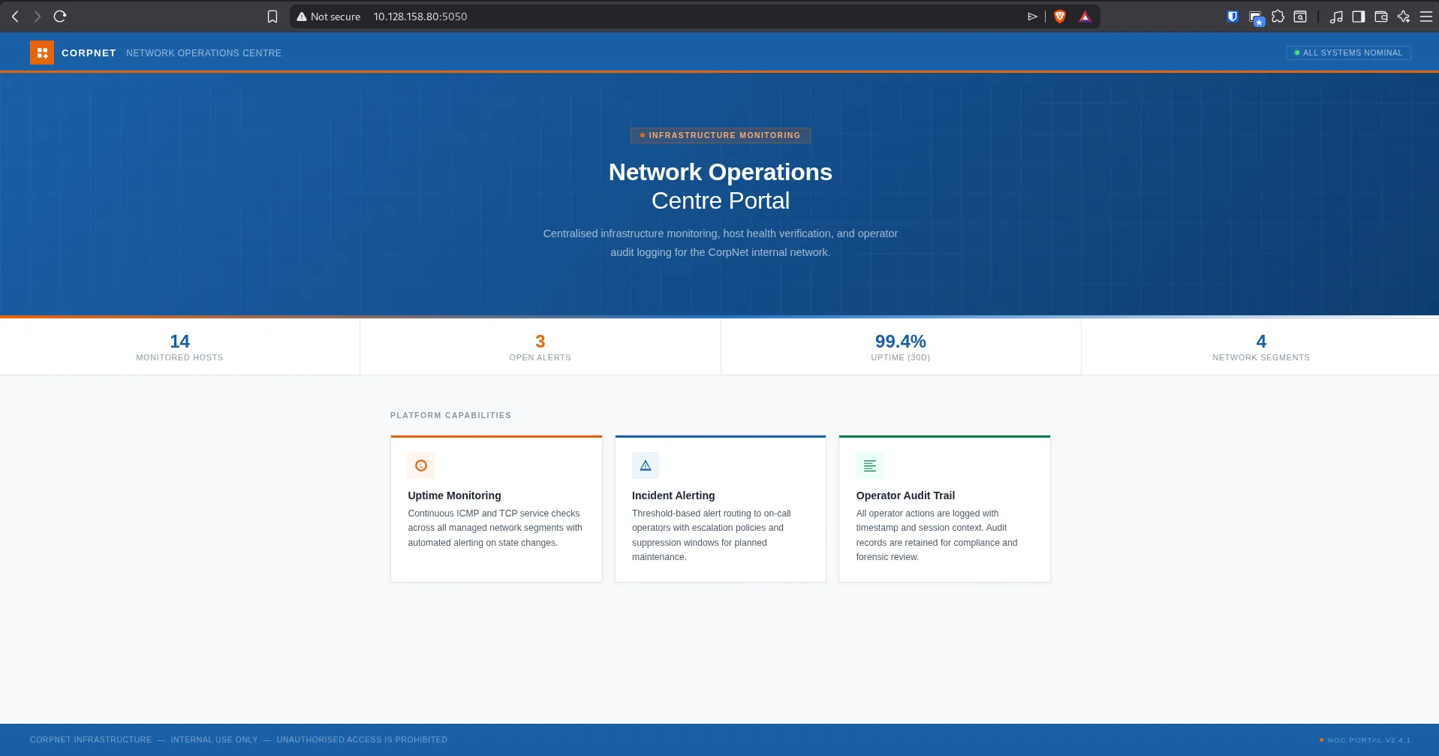Open Brave Shields lion icon
Image resolution: width=1439 pixels, height=756 pixels.
pos(1060,17)
